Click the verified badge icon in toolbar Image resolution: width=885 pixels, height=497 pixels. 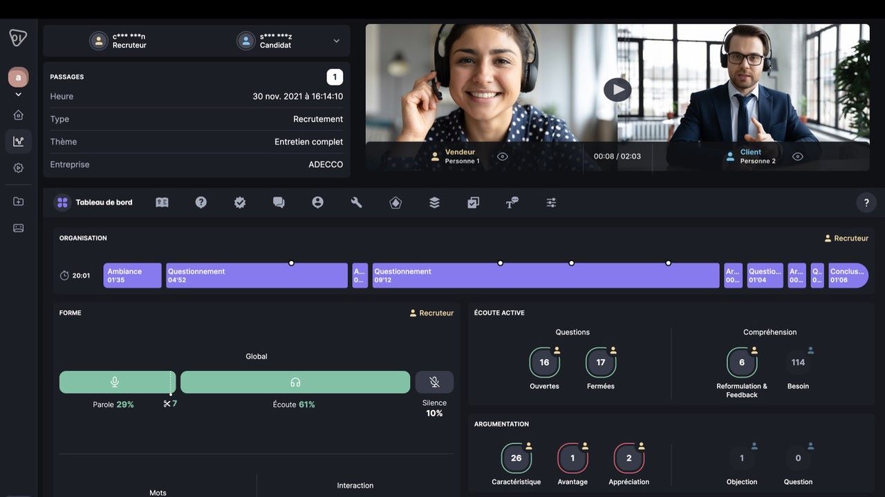(x=240, y=202)
